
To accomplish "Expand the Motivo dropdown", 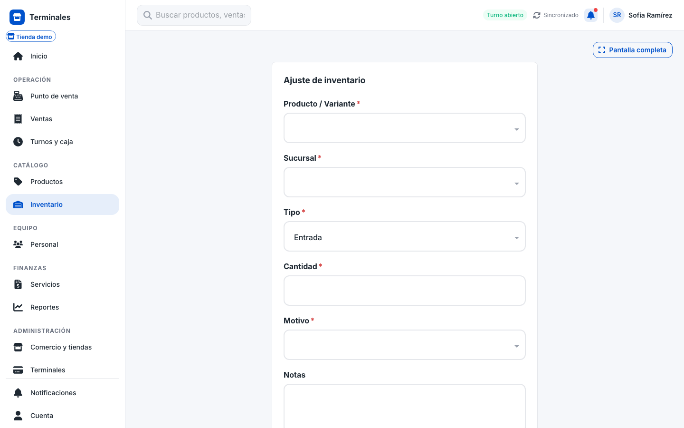I will pyautogui.click(x=405, y=345).
